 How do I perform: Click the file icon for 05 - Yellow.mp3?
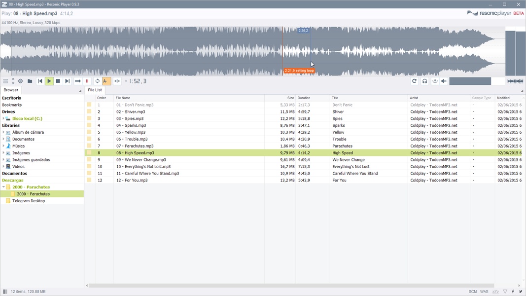pyautogui.click(x=89, y=132)
